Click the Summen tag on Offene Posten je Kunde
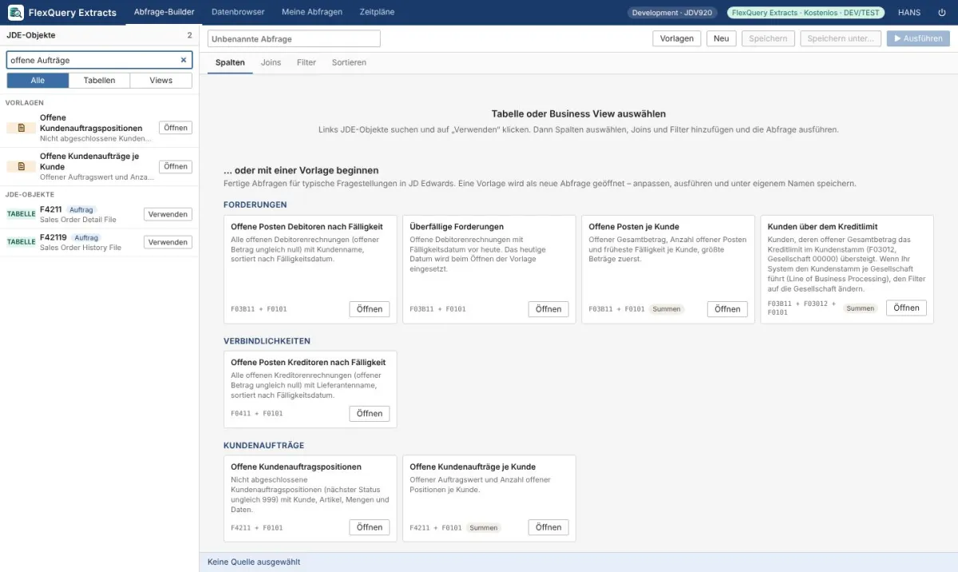 (667, 309)
